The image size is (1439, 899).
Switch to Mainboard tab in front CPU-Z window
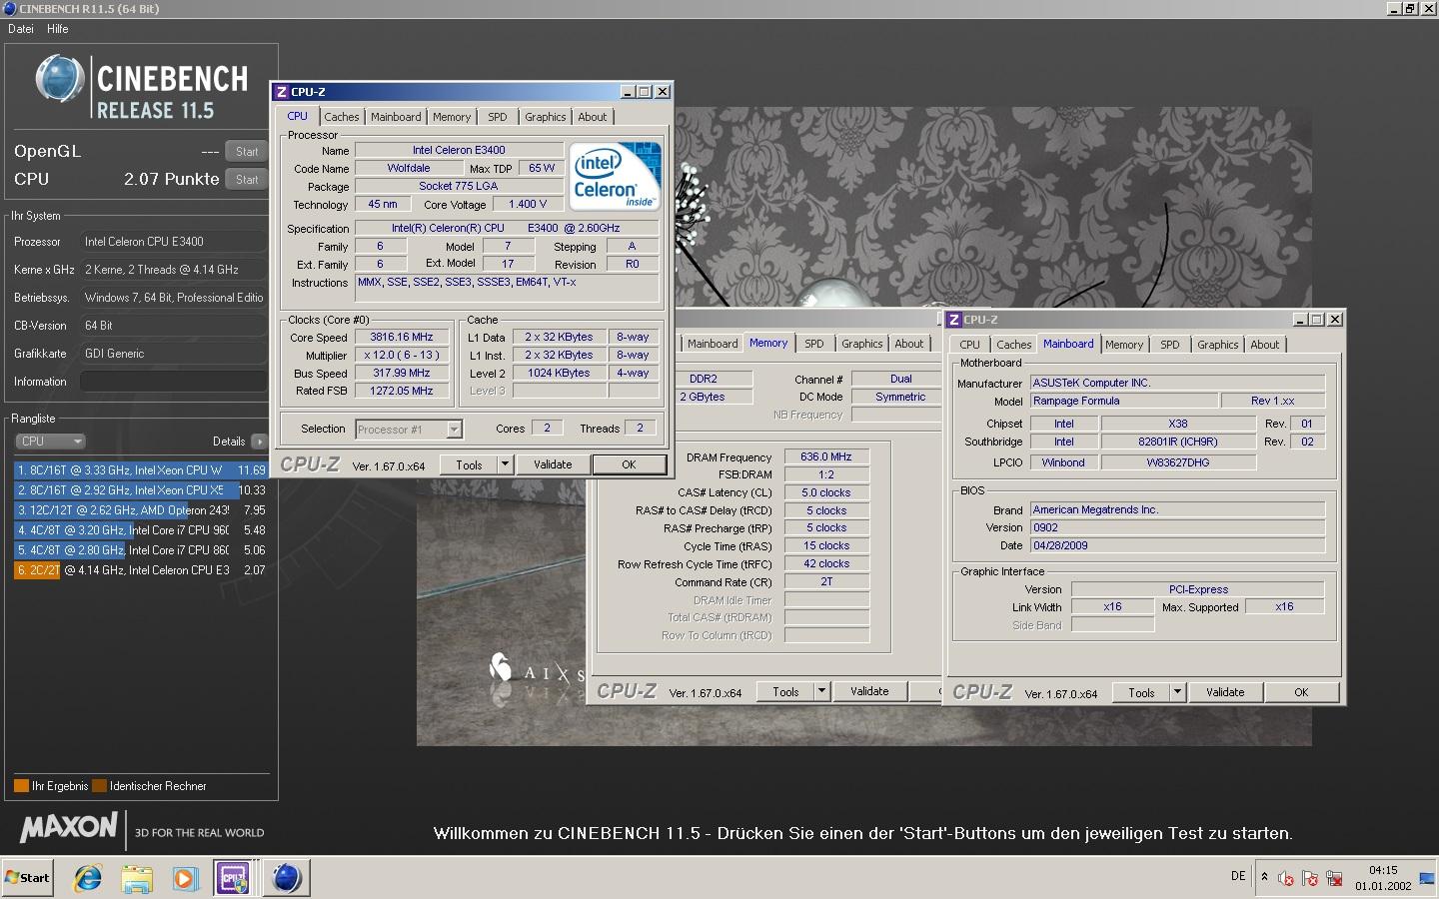396,117
